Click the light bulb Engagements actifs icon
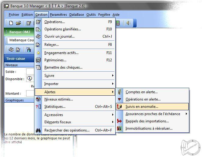The height and width of the screenshot is (157, 202). tap(38, 53)
